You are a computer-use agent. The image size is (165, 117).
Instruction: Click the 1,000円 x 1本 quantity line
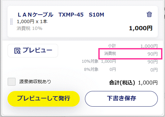(32, 21)
